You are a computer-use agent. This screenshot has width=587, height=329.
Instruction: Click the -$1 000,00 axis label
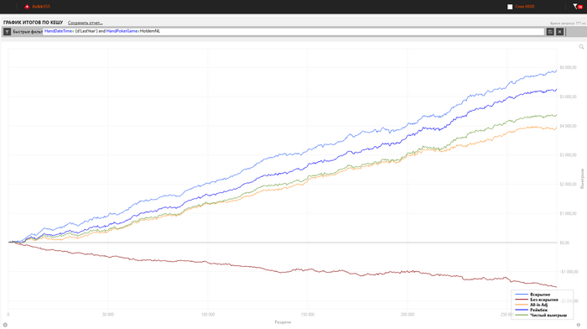click(569, 272)
